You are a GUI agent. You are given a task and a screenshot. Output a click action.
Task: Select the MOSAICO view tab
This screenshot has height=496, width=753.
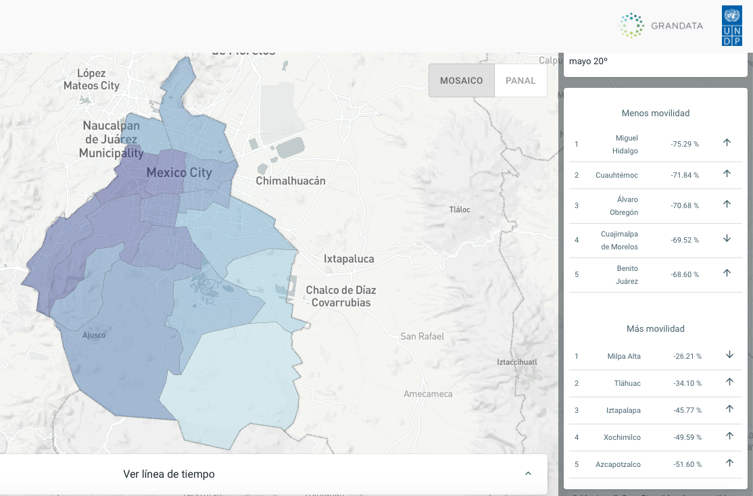(462, 80)
